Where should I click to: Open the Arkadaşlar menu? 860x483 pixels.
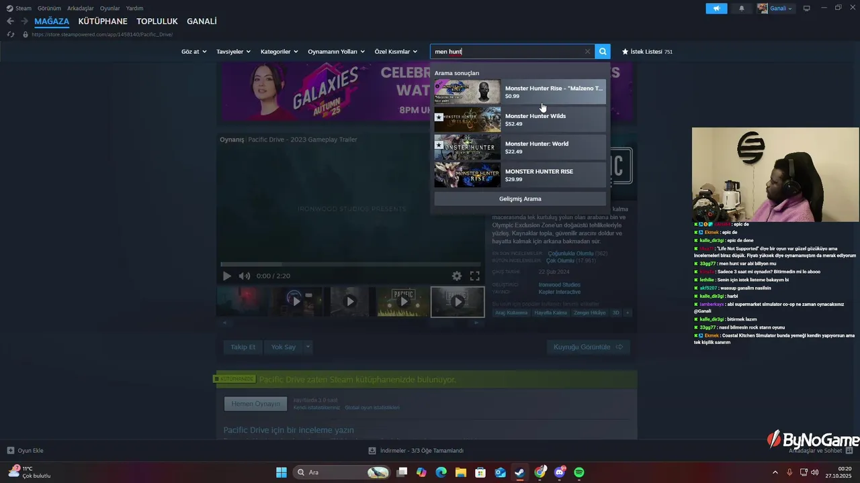(x=81, y=8)
